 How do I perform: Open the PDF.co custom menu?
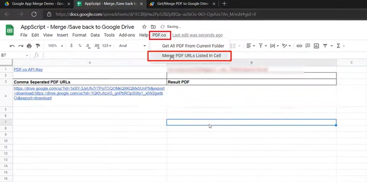coord(159,35)
